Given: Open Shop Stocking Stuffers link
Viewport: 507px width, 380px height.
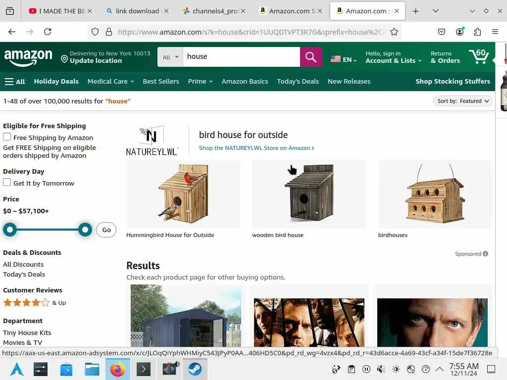Looking at the screenshot, I should 453,82.
